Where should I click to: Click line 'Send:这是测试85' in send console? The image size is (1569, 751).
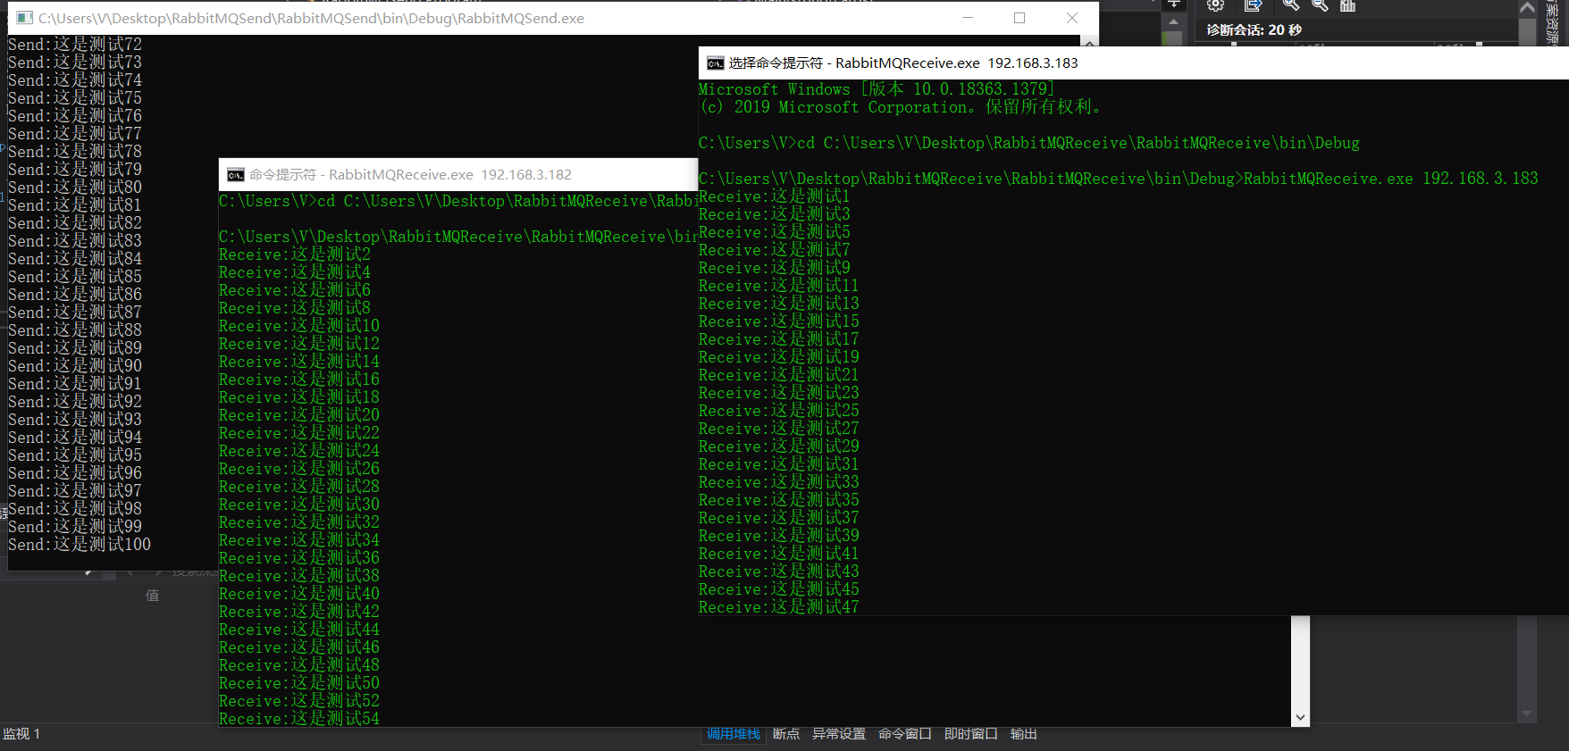75,277
